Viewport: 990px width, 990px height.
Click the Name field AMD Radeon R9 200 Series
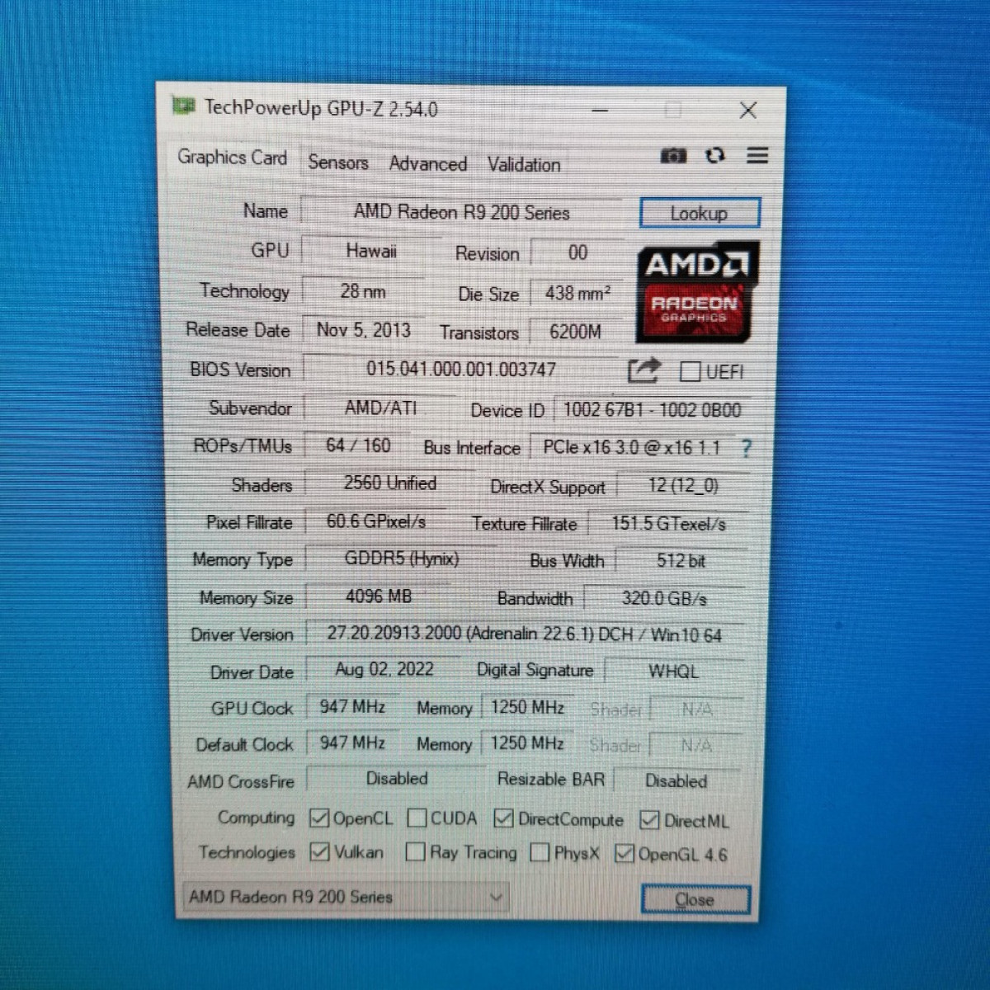point(462,211)
